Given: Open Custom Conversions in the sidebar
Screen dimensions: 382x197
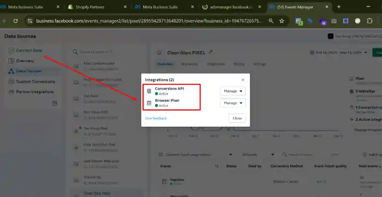Looking at the screenshot, I should tap(35, 82).
